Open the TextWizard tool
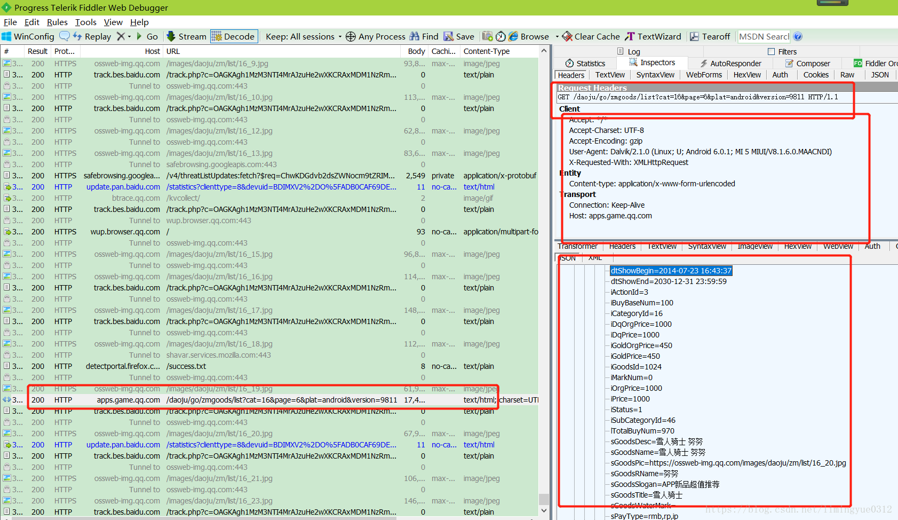 (x=653, y=36)
